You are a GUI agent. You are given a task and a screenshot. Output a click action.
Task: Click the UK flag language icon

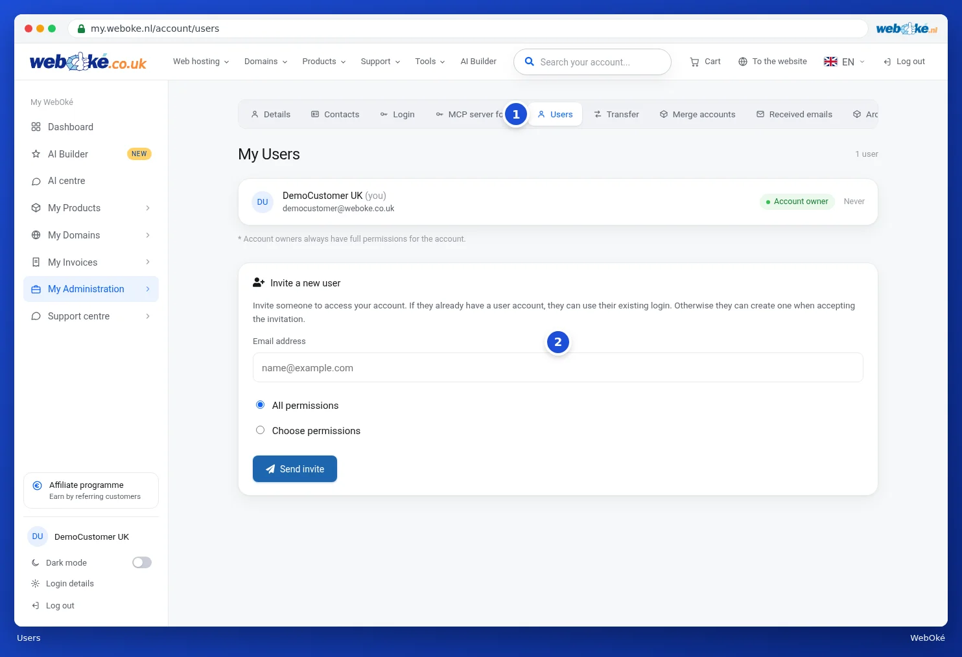(830, 62)
